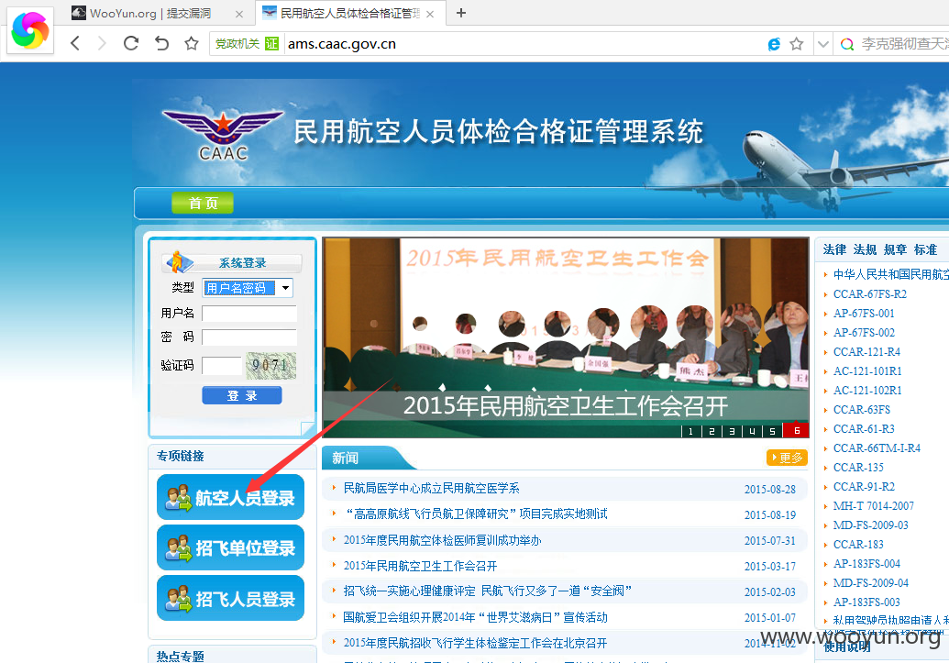Click the IE compatibility mode icon
Viewport: 949px width, 663px height.
tap(774, 44)
